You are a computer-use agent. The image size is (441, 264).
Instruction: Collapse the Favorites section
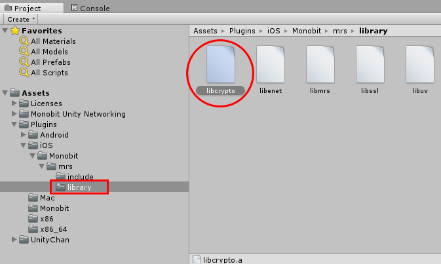(5, 30)
